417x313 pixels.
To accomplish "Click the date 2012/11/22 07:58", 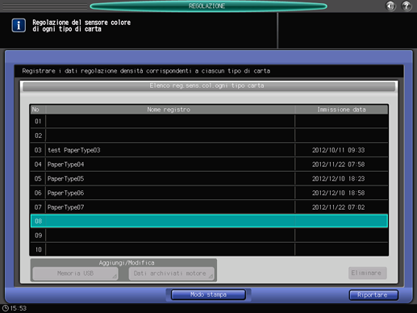I will (338, 165).
